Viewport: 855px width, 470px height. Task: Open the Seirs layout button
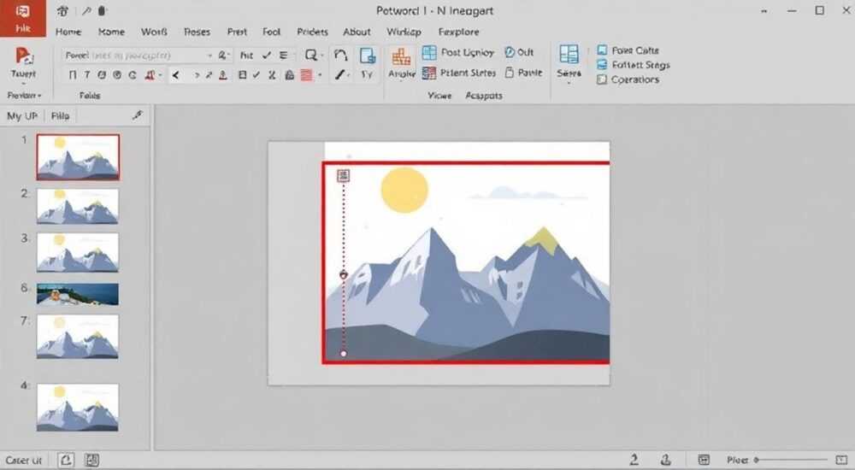pos(569,62)
